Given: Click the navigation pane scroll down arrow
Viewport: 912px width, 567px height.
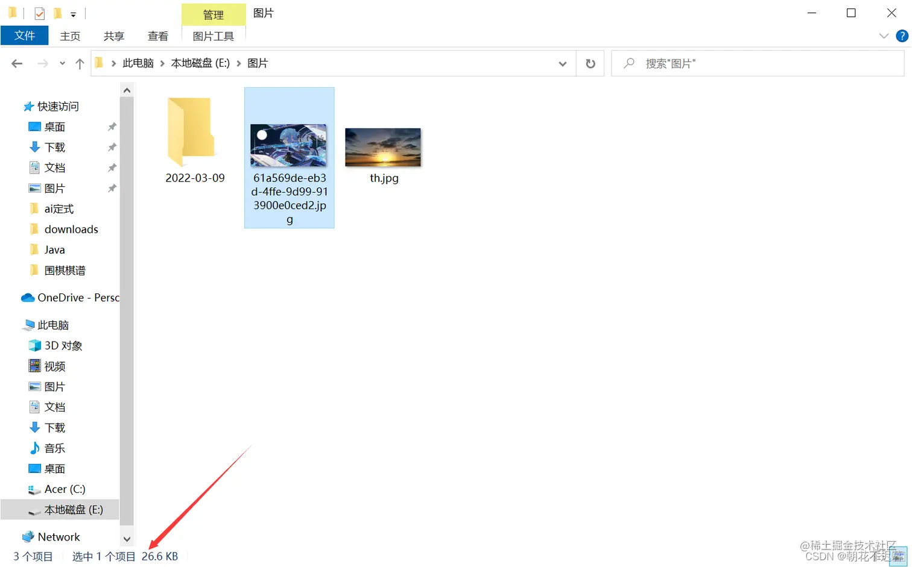Looking at the screenshot, I should (x=127, y=539).
